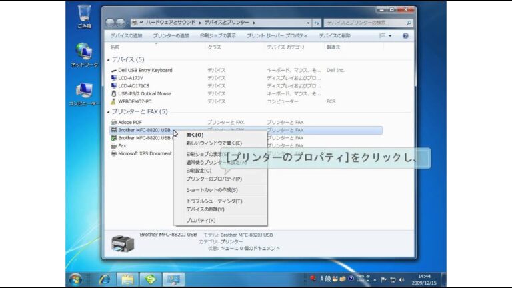Screen dimensions: 512x288
Task: Expand the ハードウェアとサウンド breadcrumb arrow
Action: tap(200, 23)
